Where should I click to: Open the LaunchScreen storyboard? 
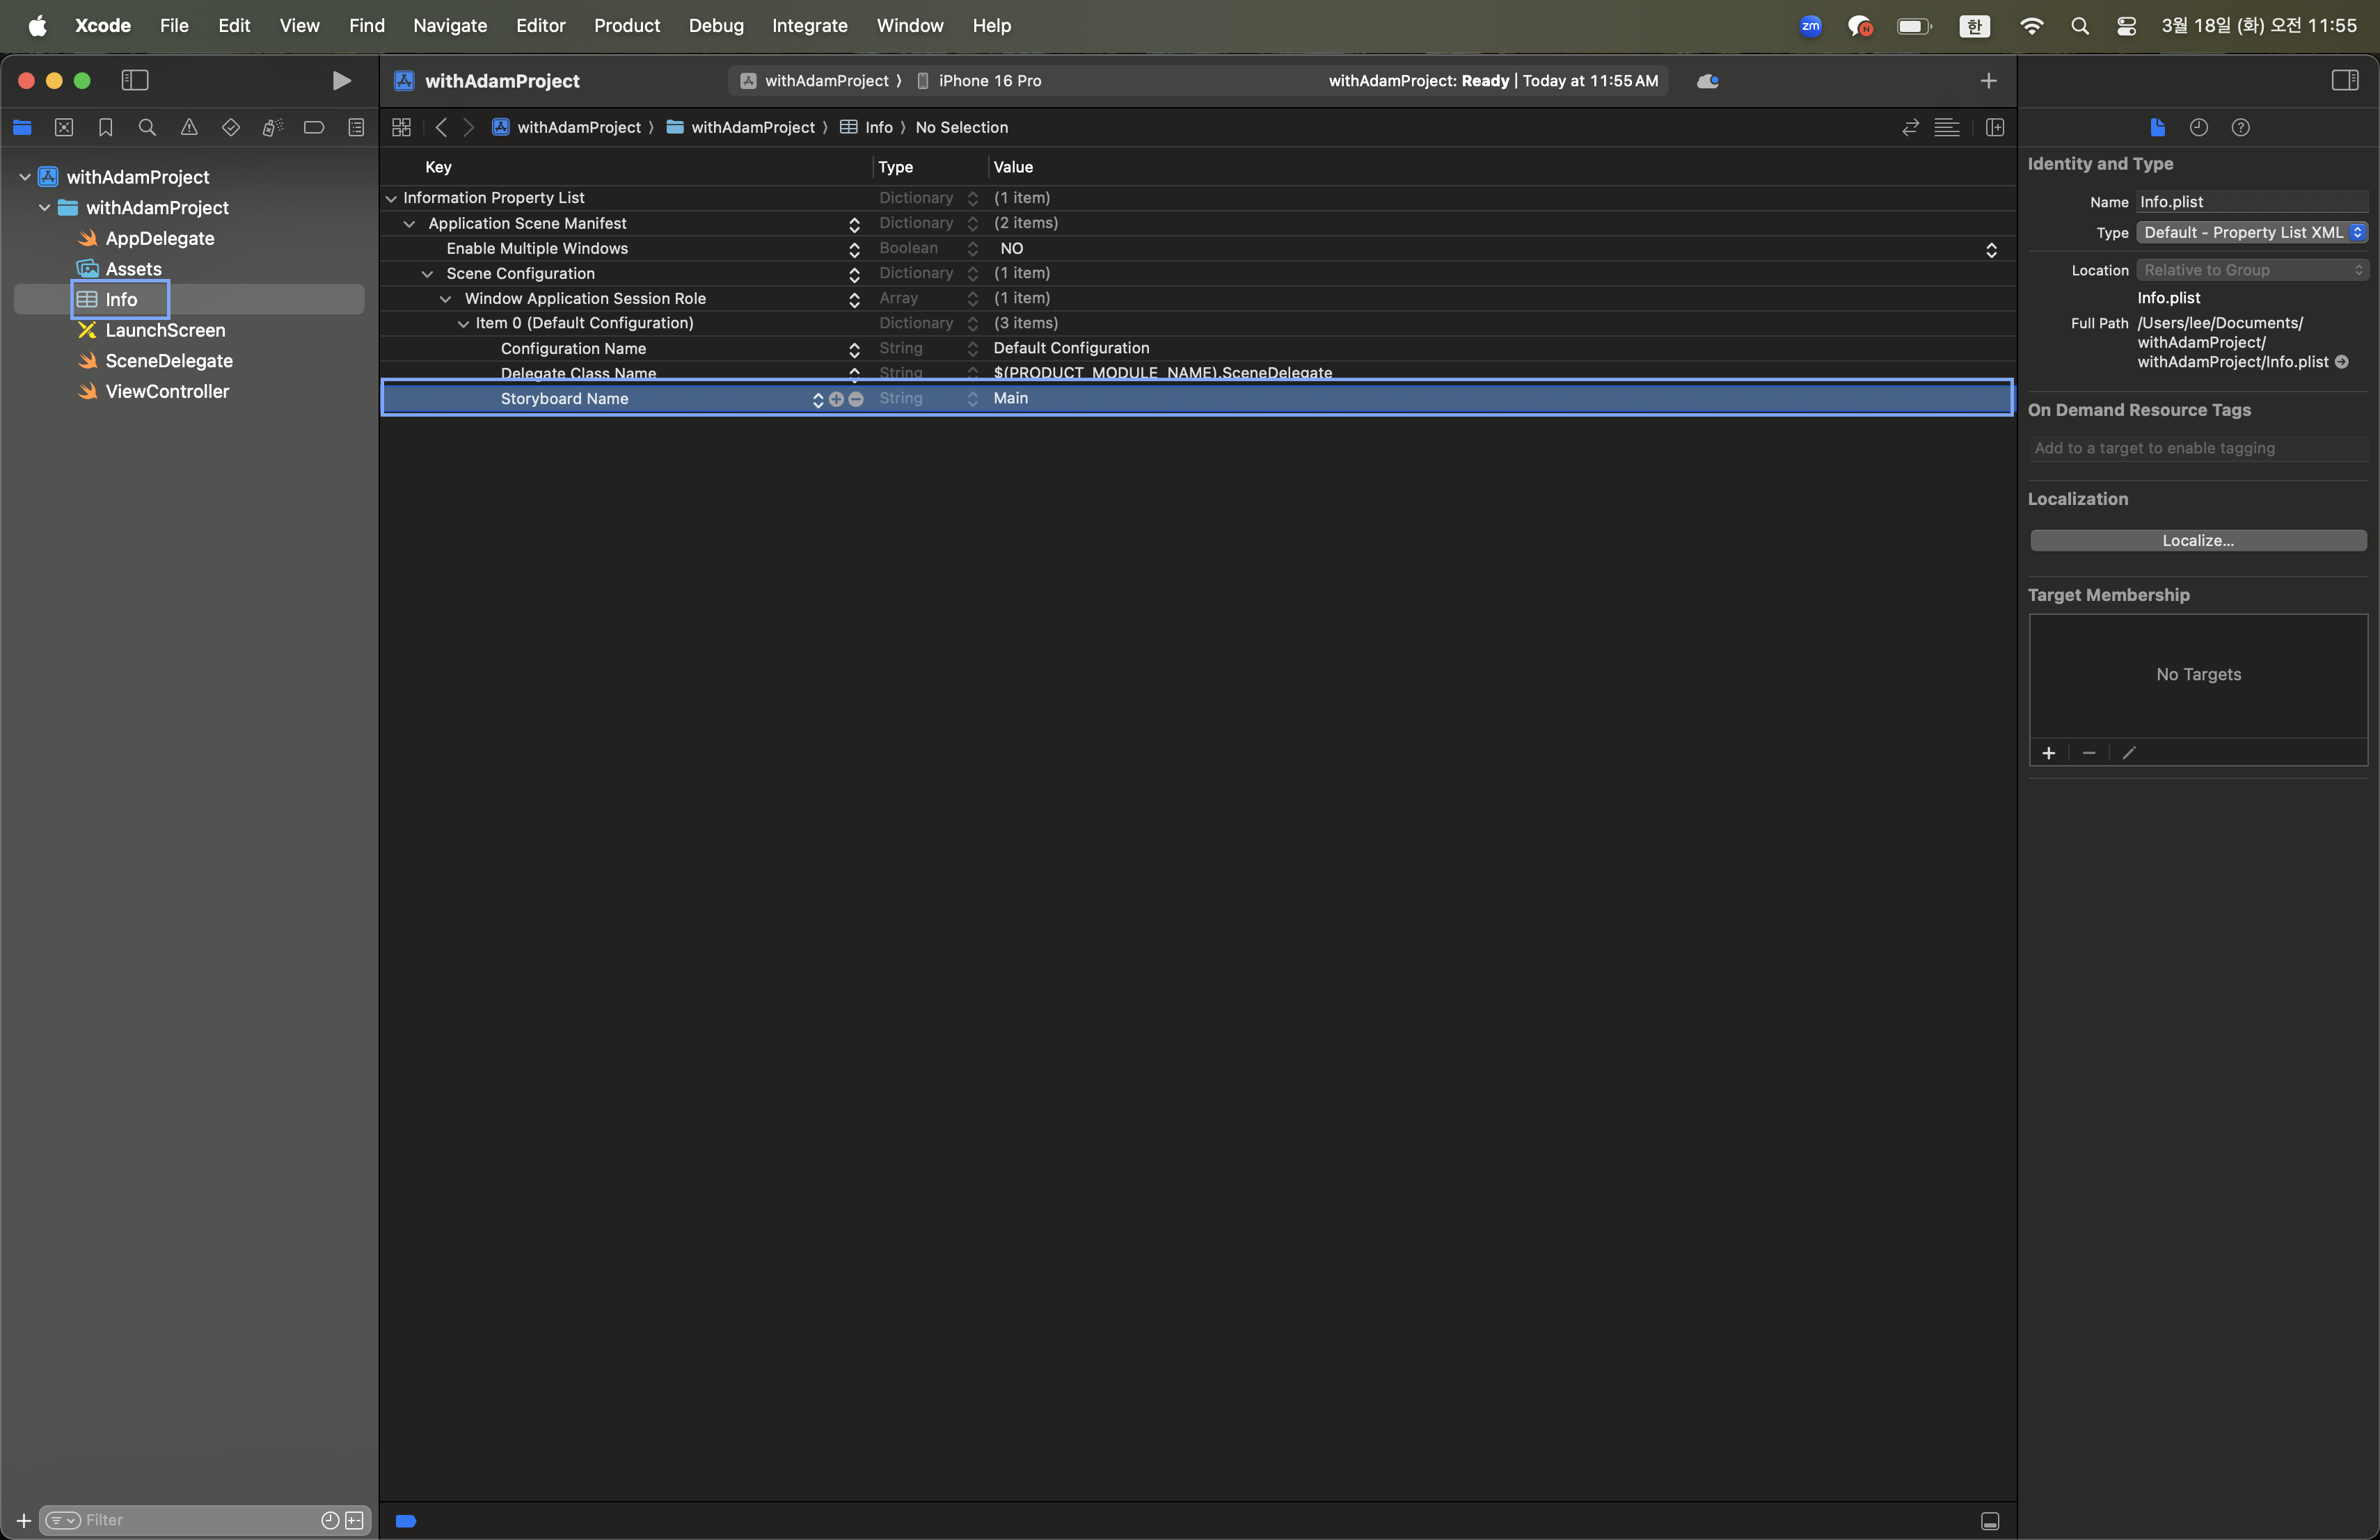point(165,330)
